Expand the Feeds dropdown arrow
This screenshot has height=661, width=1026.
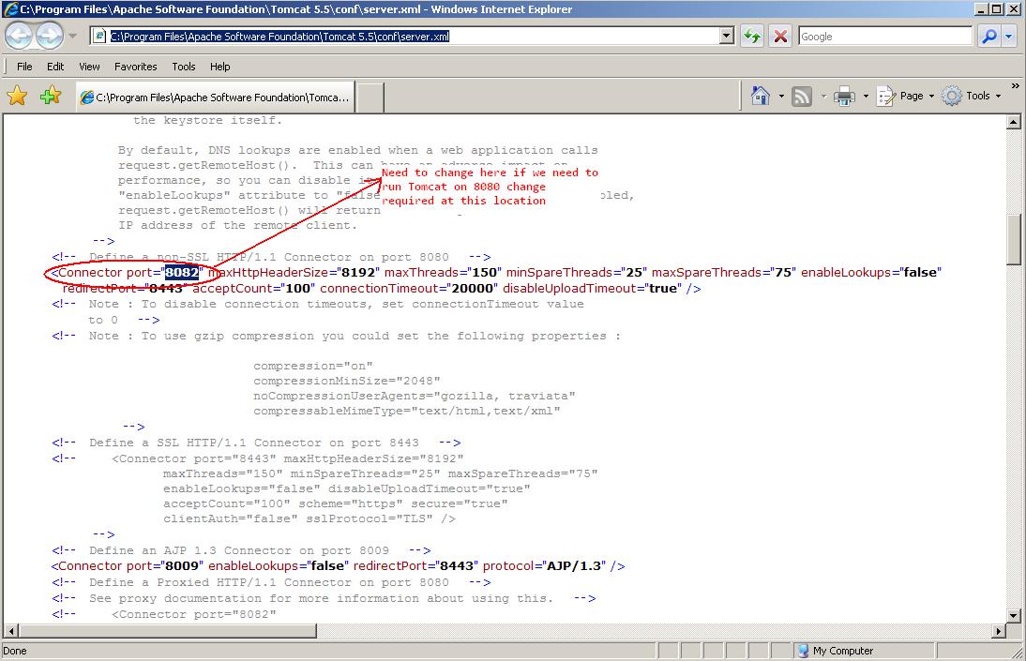pos(823,97)
